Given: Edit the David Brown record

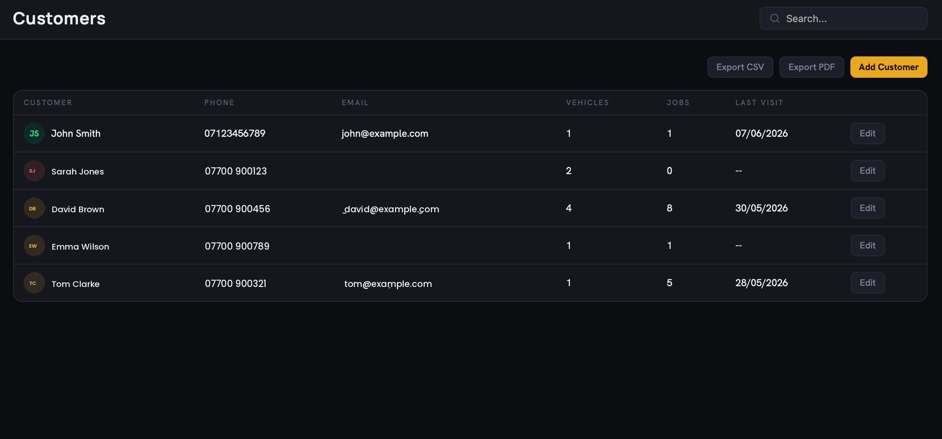Looking at the screenshot, I should pyautogui.click(x=868, y=208).
